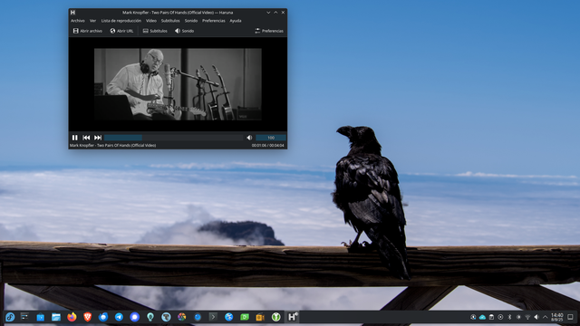Open Bluetooth settings in system tray

pyautogui.click(x=509, y=317)
